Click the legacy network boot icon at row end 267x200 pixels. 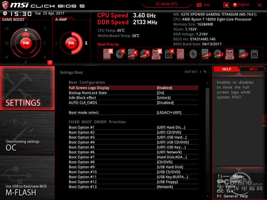point(254,54)
